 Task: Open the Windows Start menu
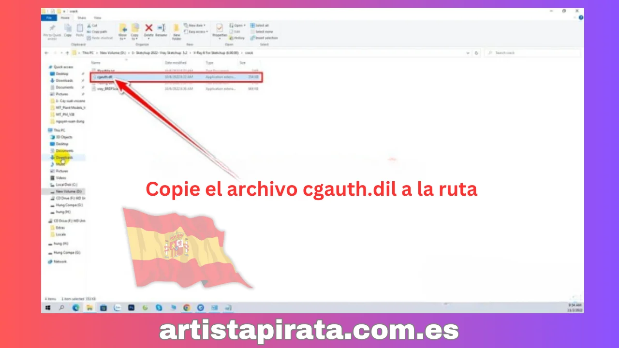pyautogui.click(x=48, y=307)
